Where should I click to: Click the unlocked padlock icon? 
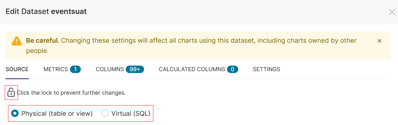pos(11,93)
